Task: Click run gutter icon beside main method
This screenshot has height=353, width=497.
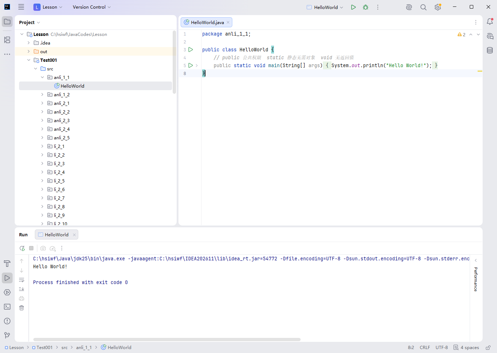Action: pyautogui.click(x=191, y=65)
